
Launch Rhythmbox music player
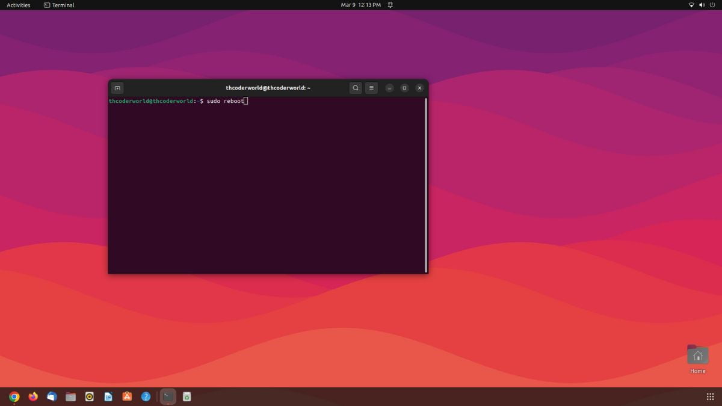(89, 396)
